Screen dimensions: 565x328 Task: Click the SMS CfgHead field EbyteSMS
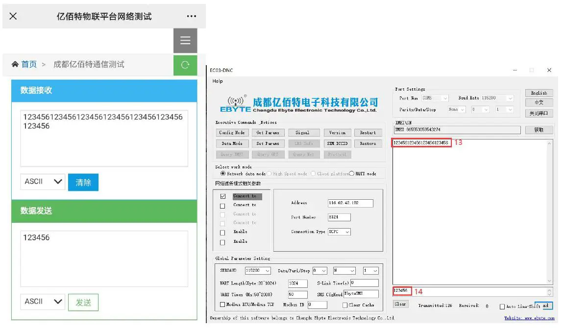tap(361, 294)
